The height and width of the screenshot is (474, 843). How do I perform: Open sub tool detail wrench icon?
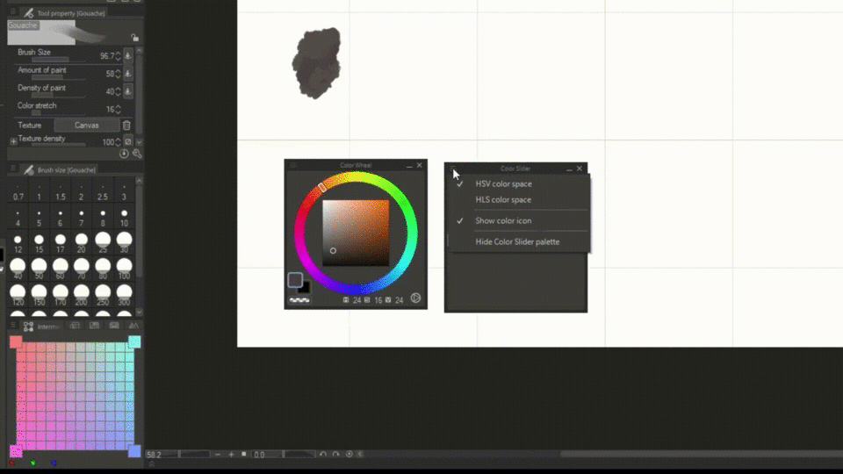tap(137, 154)
